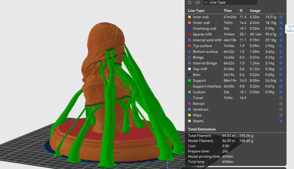
Task: Enable Retract display with eye icon
Action: click(281, 104)
